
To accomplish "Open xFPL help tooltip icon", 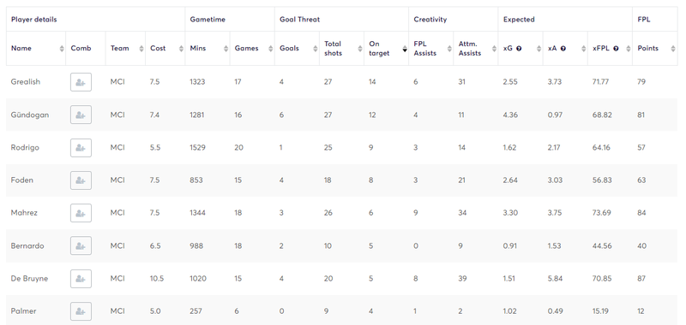I will [616, 49].
